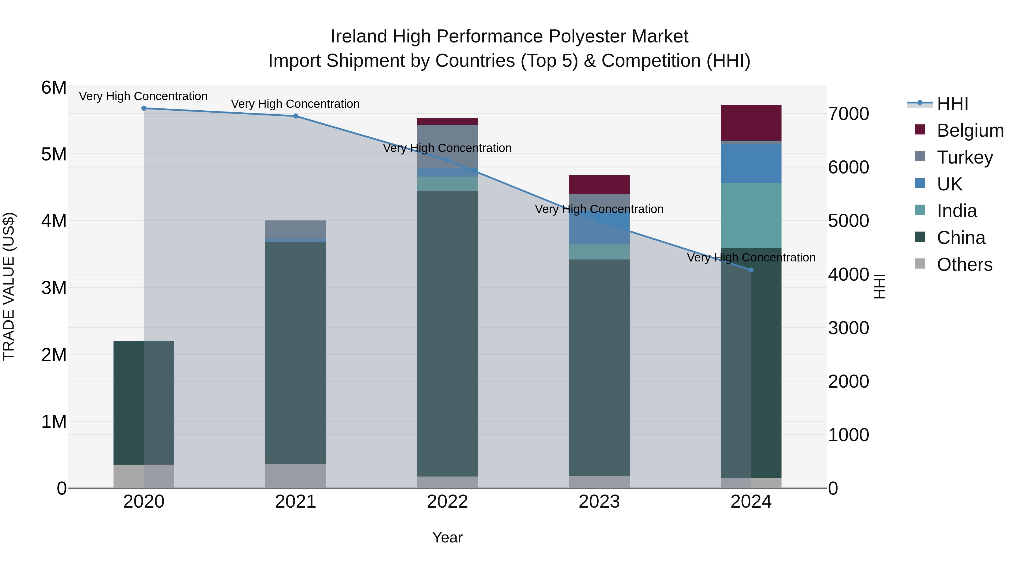Click the 2022 HHI data point
The width and height of the screenshot is (1019, 573).
[x=448, y=160]
